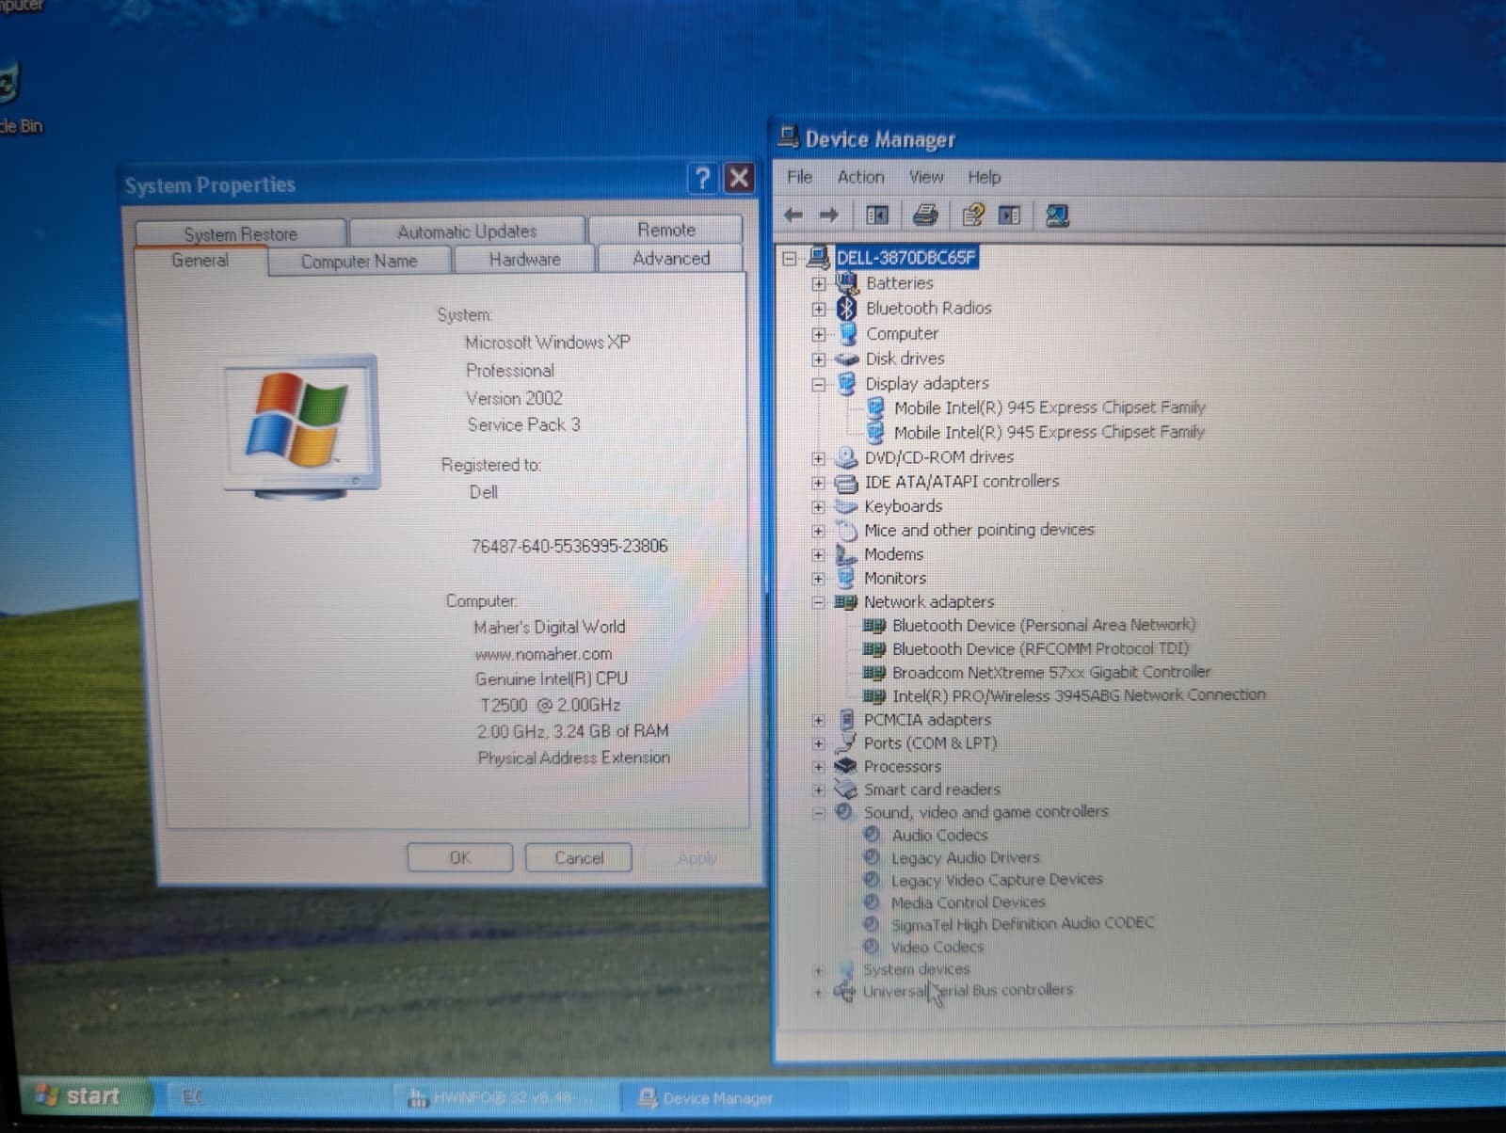This screenshot has width=1506, height=1133.
Task: Expand the System devices node
Action: point(818,970)
